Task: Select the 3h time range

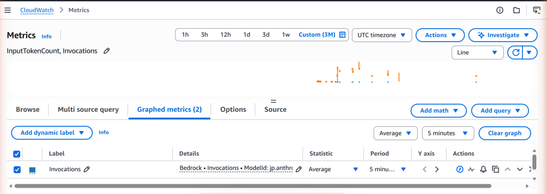Action: point(205,35)
